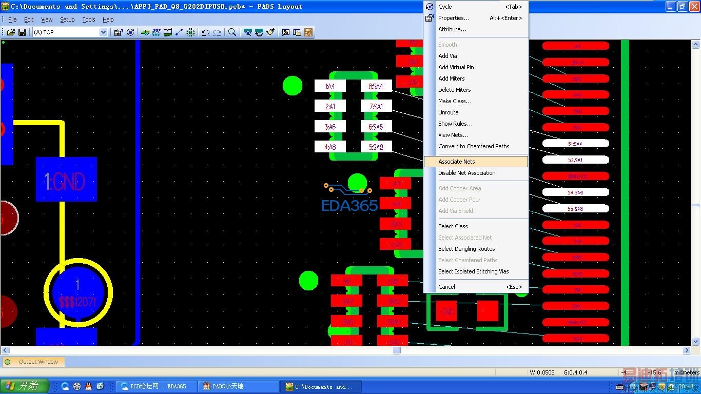Select Unroute from the context menu

(x=476, y=112)
